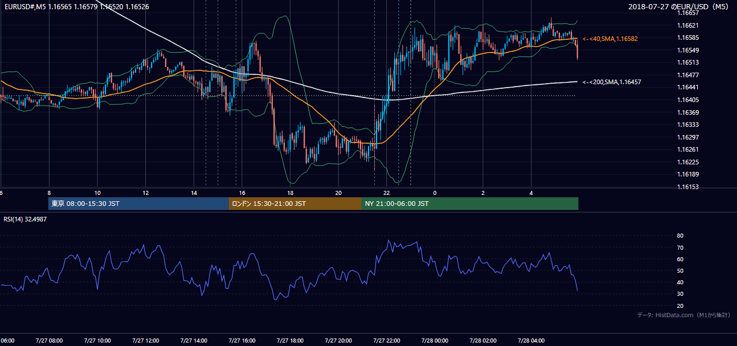This screenshot has width=737, height=346.
Task: Click price axis value 1.16549
Action: (x=687, y=50)
